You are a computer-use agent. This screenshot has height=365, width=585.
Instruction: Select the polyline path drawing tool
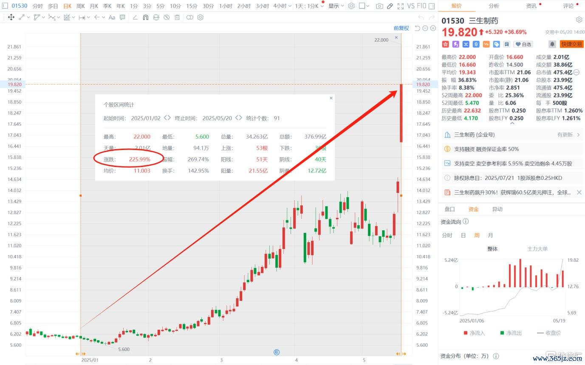(x=37, y=17)
